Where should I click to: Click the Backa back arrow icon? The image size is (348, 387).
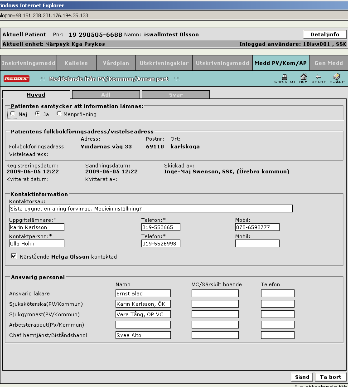(319, 79)
